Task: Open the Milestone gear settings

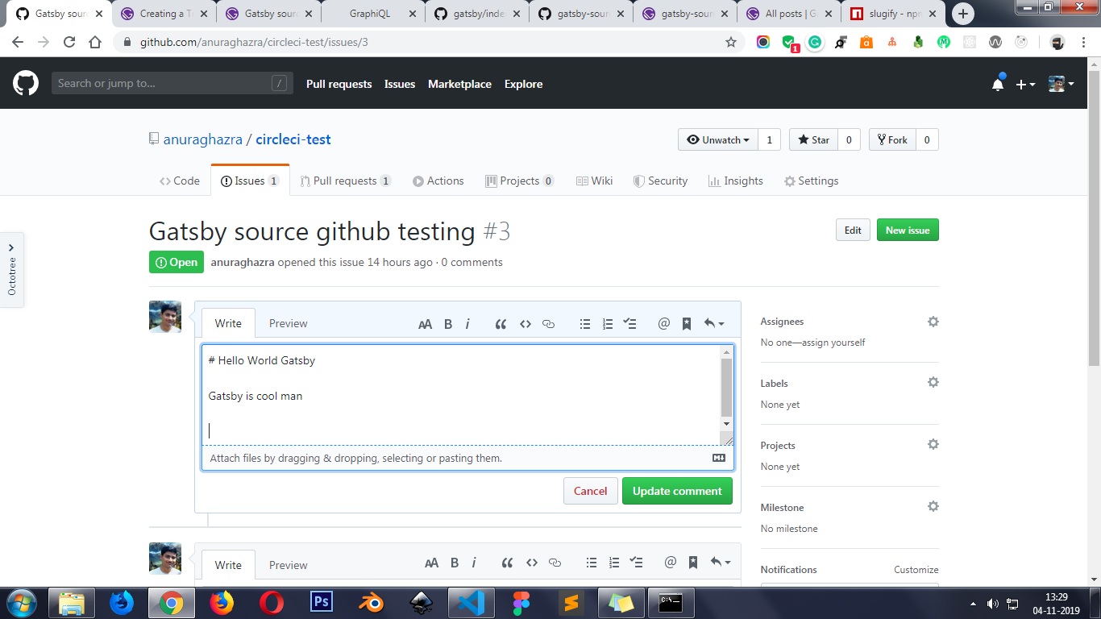Action: click(x=933, y=506)
